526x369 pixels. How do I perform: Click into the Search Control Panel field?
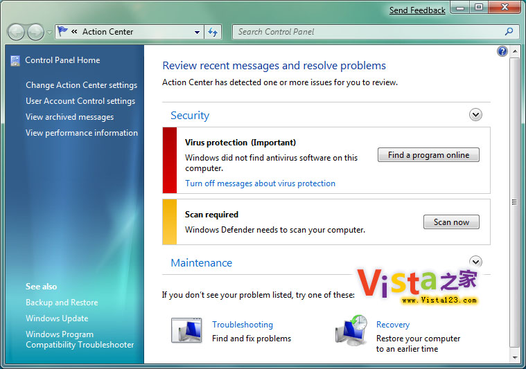point(367,32)
